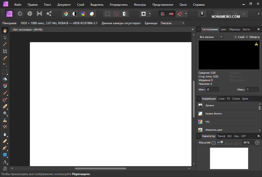This screenshot has height=177, width=262.
Task: Expand the snapping options dropdown arrow
Action: [x=186, y=14]
